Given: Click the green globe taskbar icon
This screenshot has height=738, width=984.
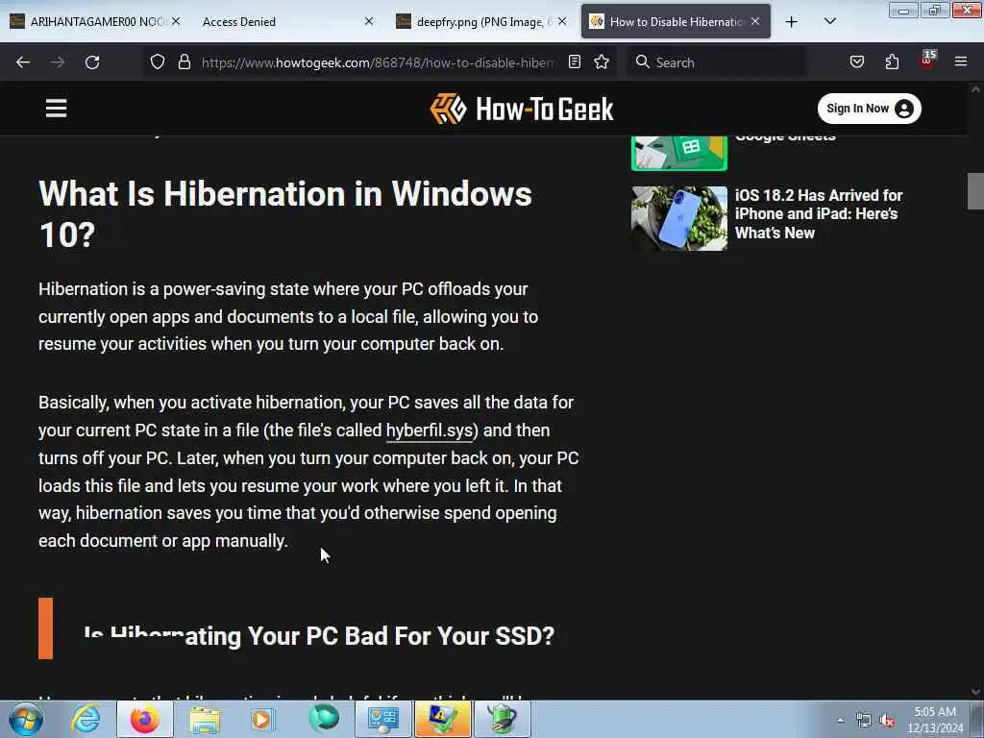Looking at the screenshot, I should [x=323, y=719].
